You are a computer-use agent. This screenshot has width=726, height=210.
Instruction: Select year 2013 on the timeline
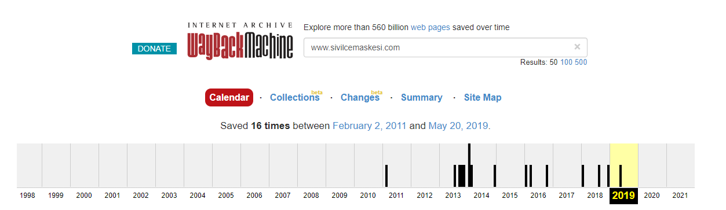click(453, 196)
